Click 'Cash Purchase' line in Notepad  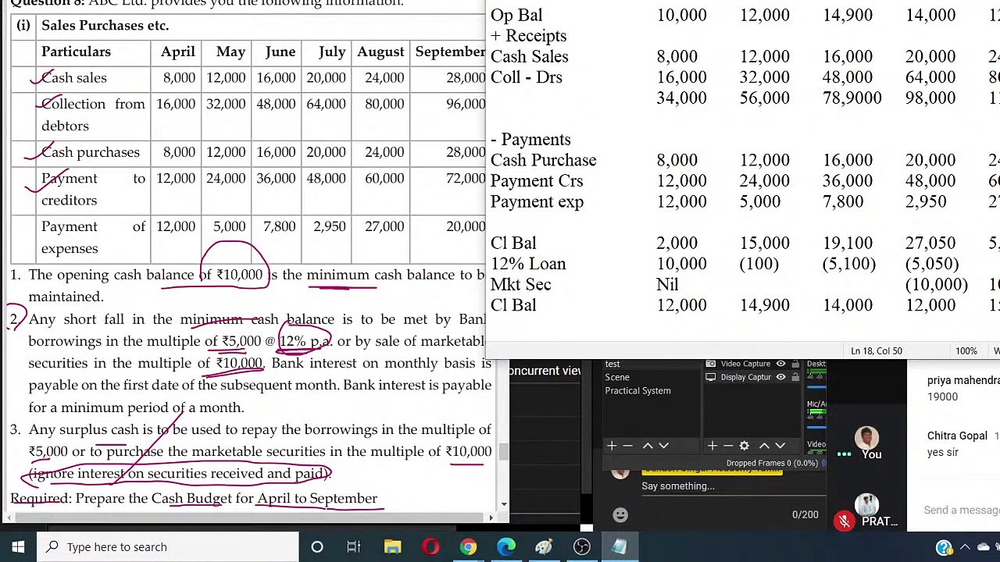543,160
